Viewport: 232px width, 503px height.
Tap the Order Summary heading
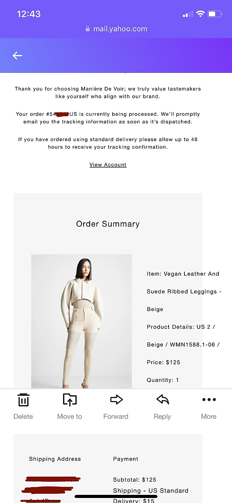108,224
